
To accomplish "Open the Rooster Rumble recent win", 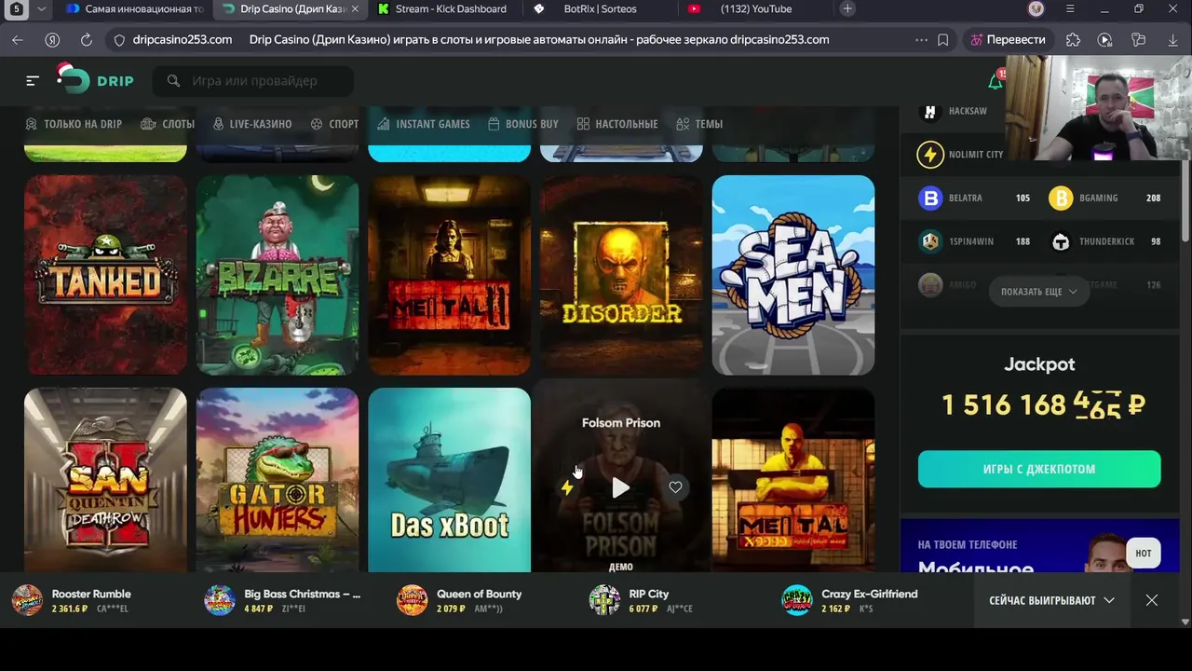I will [73, 600].
